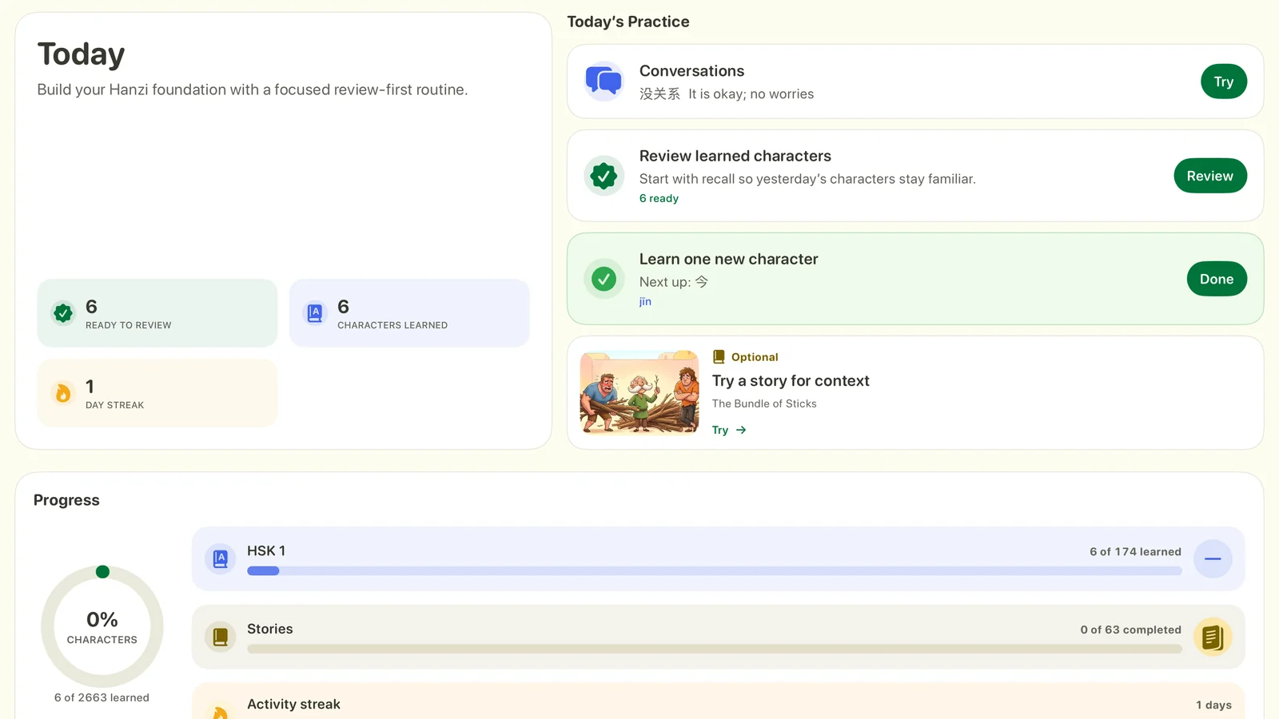Click the Stories book icon in Progress

click(221, 637)
